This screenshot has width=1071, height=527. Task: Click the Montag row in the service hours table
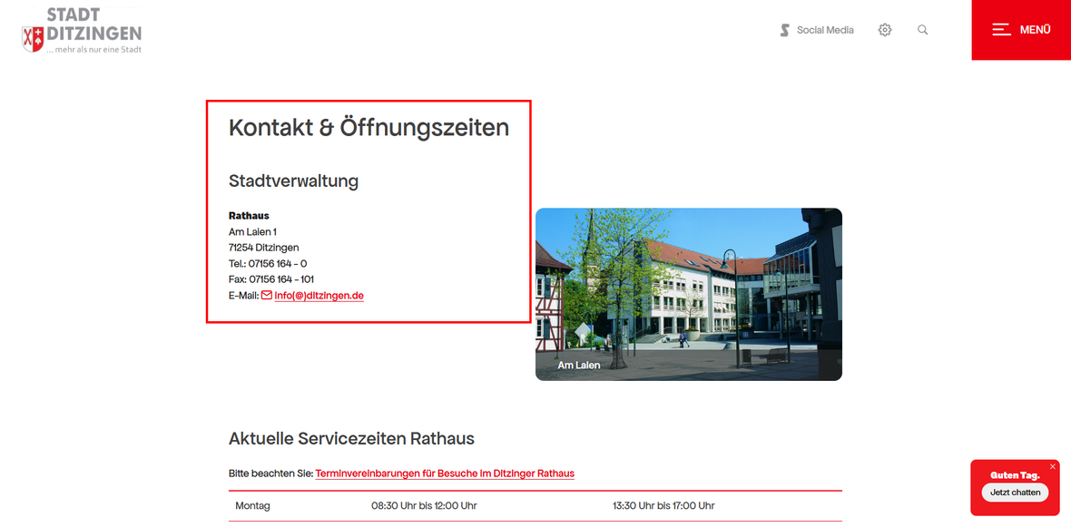coord(252,505)
